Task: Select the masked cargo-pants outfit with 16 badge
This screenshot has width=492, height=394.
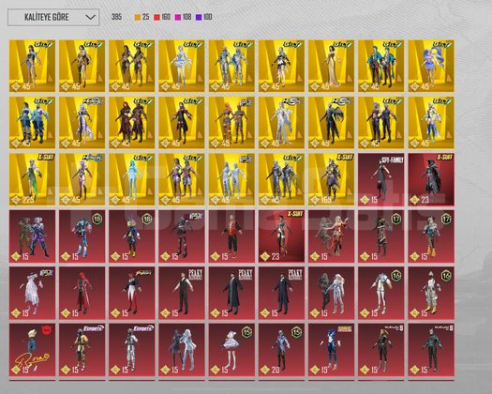Action: tap(431, 293)
